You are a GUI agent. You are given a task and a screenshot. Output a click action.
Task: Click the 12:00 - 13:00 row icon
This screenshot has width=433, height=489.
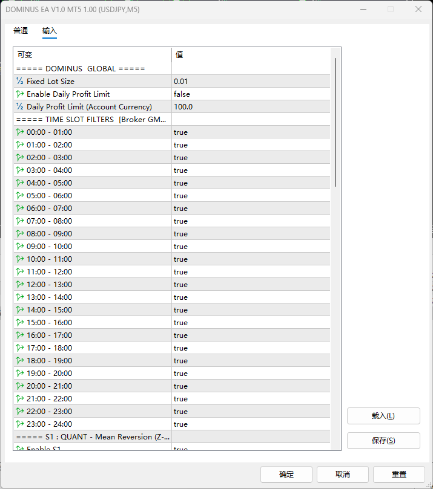click(x=20, y=285)
